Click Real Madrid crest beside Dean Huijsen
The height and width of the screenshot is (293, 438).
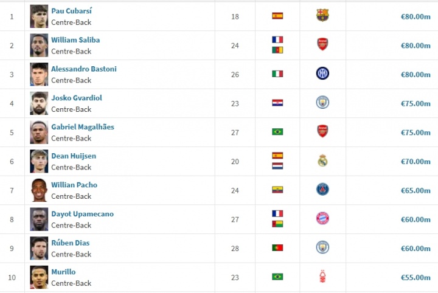tap(322, 161)
